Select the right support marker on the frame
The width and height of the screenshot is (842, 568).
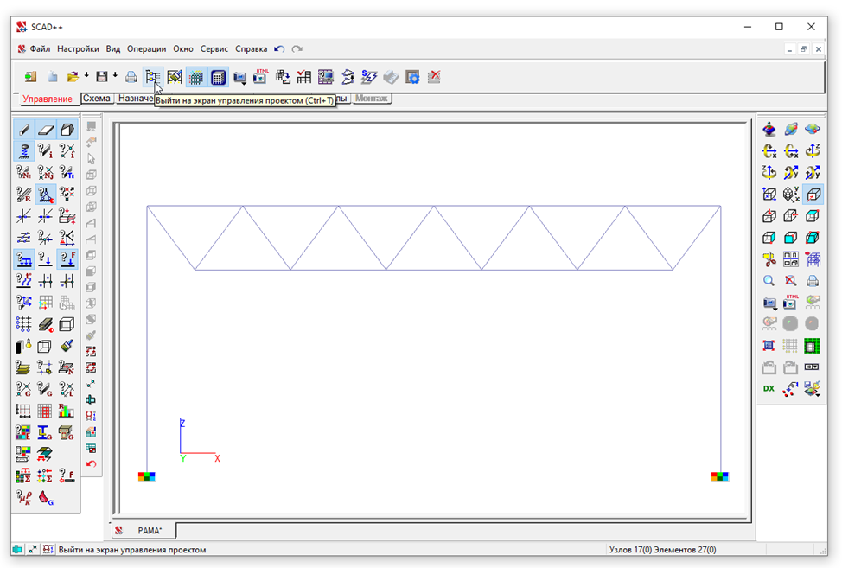pos(719,476)
